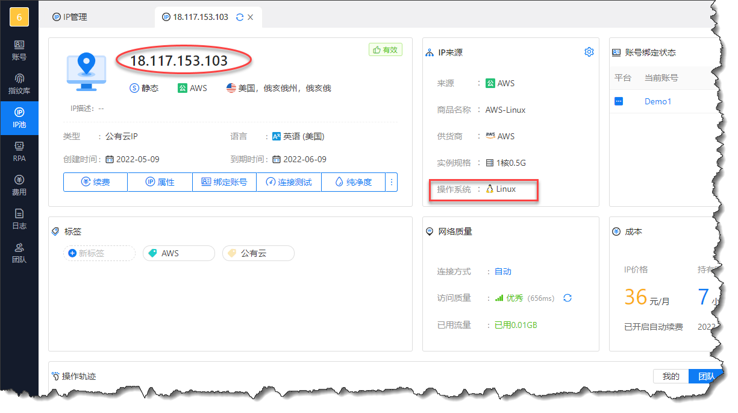Go to RPA in sidebar
This screenshot has width=738, height=413.
click(19, 151)
